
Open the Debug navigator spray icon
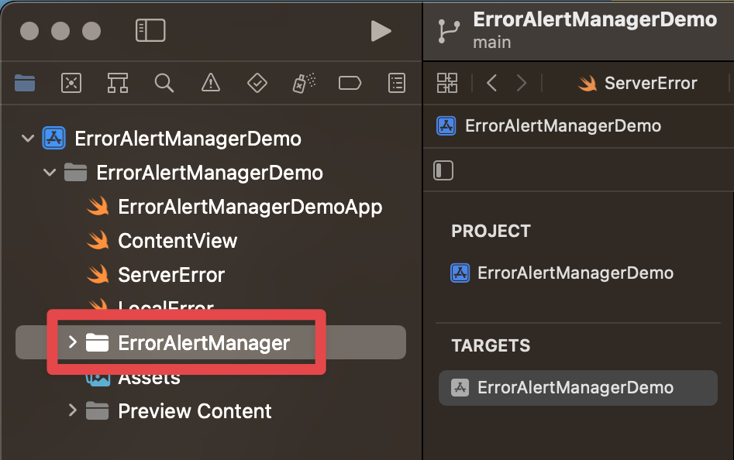pos(303,83)
